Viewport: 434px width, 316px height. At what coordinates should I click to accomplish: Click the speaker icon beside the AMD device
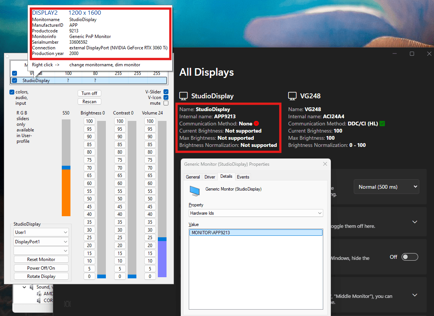point(39,294)
